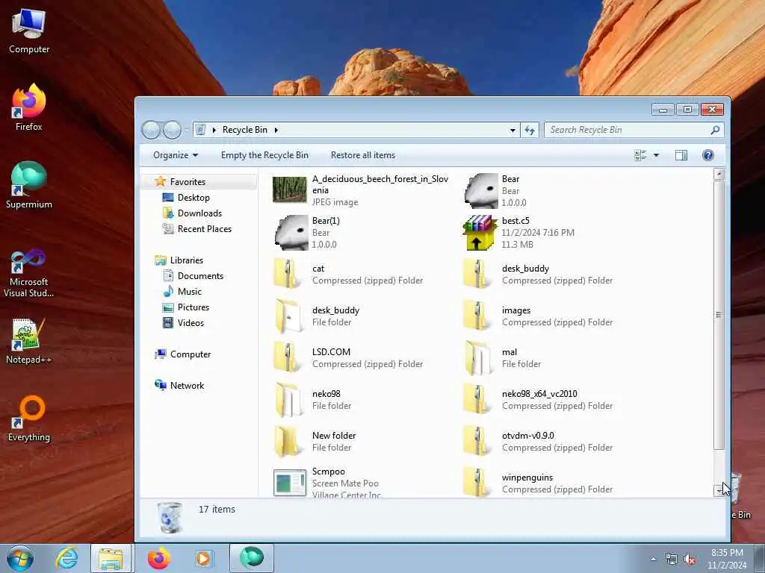Select Computer in the navigation pane
765x573 pixels.
click(191, 354)
